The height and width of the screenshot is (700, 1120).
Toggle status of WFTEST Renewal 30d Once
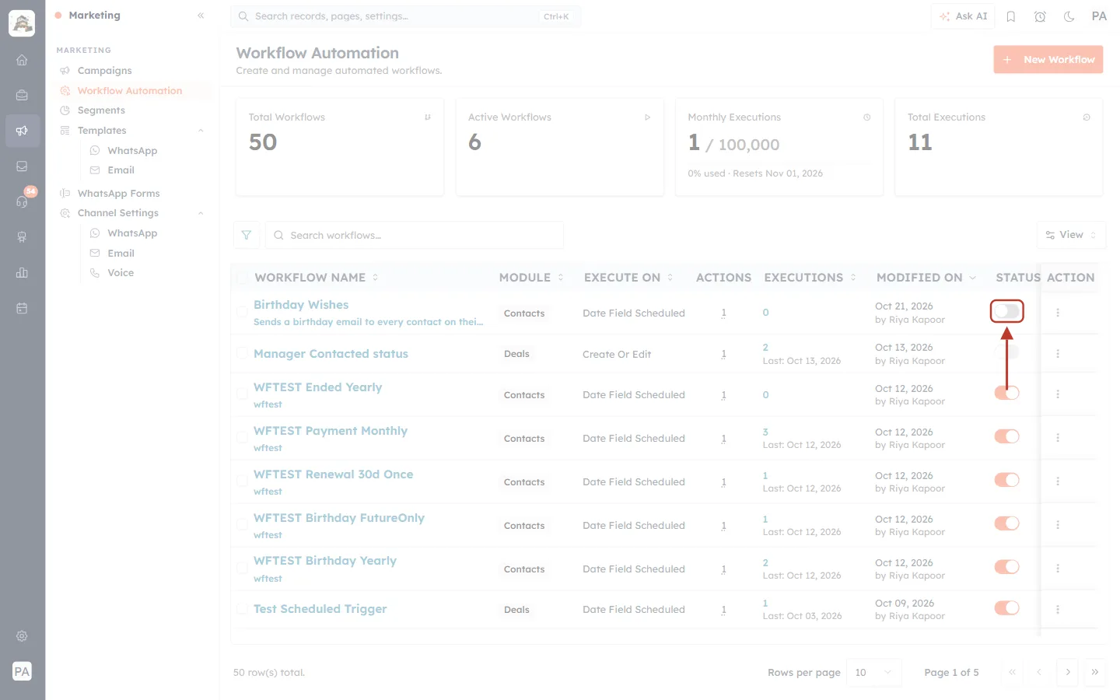tap(1006, 480)
